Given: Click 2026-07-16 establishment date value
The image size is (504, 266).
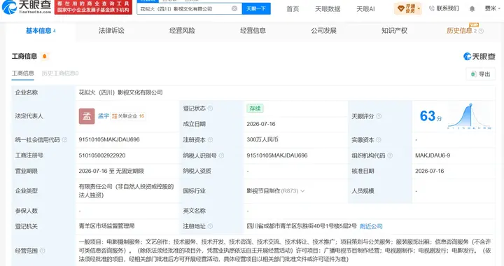Looking at the screenshot, I should [x=261, y=124].
